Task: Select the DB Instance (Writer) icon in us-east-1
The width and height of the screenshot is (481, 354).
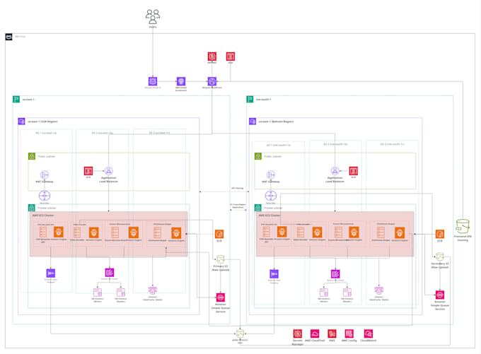Action: (x=98, y=293)
